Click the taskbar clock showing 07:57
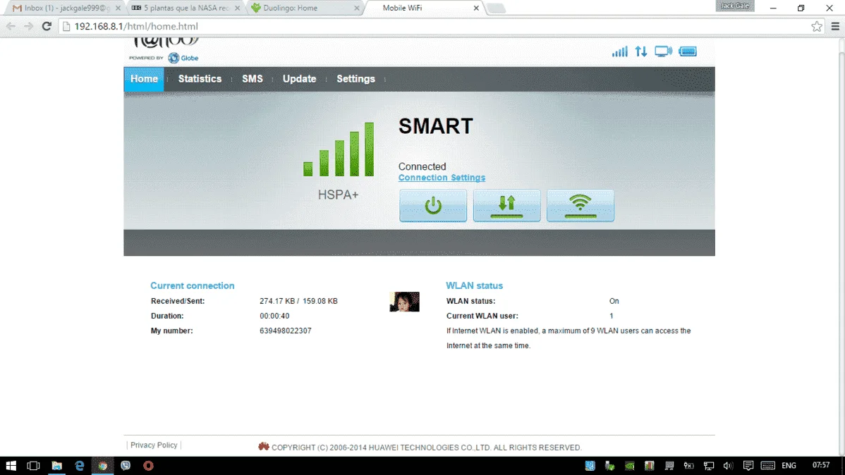The width and height of the screenshot is (845, 475). coord(821,465)
